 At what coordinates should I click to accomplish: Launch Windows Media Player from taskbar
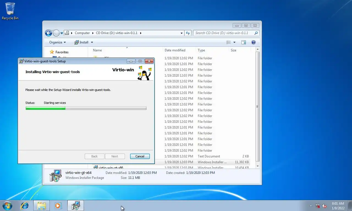click(x=58, y=206)
